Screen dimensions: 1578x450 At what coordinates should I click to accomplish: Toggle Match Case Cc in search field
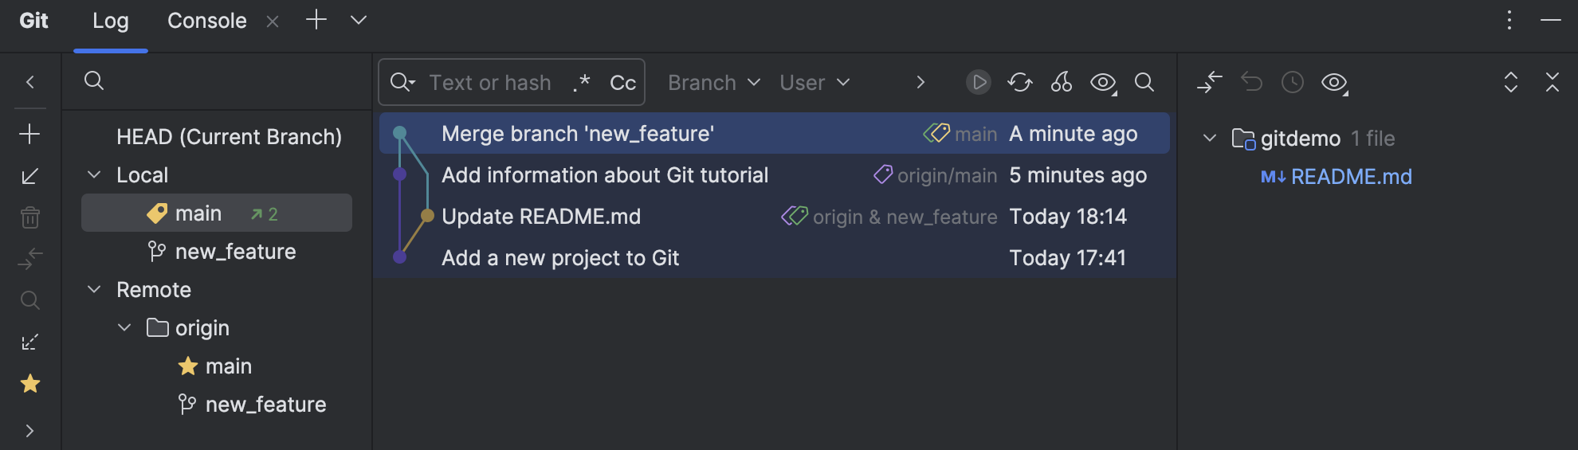click(622, 83)
